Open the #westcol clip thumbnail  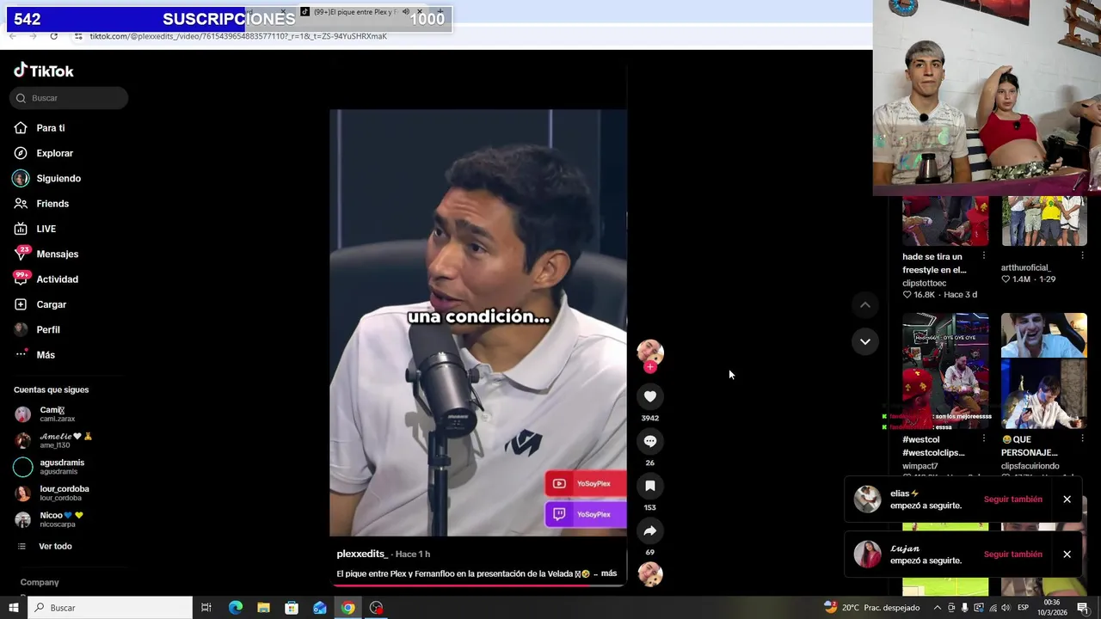click(x=945, y=371)
